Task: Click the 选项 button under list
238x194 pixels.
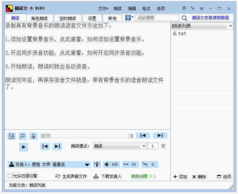Action: pos(224,177)
